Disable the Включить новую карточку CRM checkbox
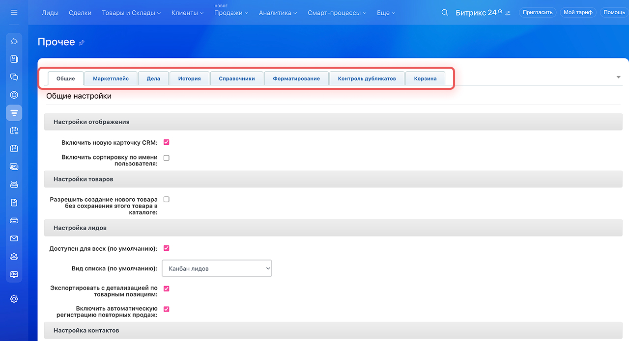 click(x=167, y=142)
